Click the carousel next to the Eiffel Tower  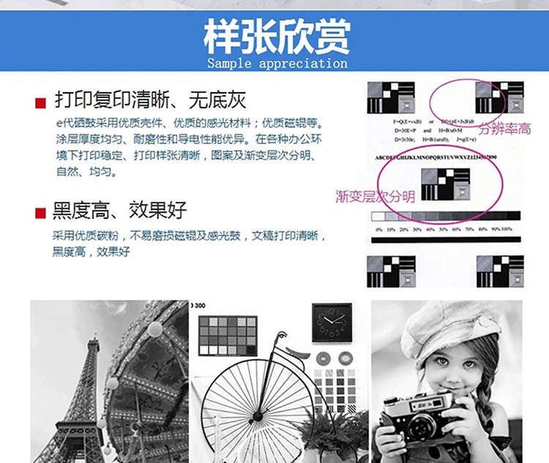pyautogui.click(x=146, y=380)
